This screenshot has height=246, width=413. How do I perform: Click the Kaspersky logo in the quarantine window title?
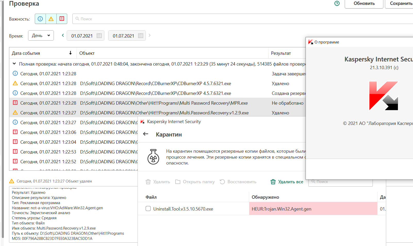[142, 122]
